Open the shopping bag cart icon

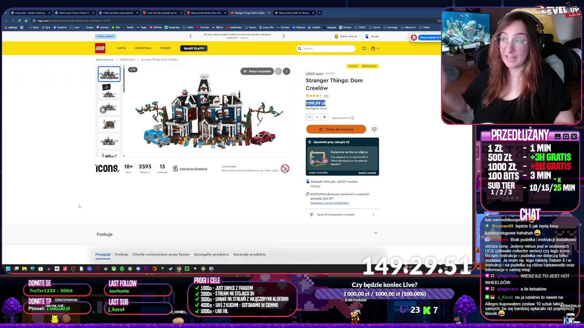373,48
